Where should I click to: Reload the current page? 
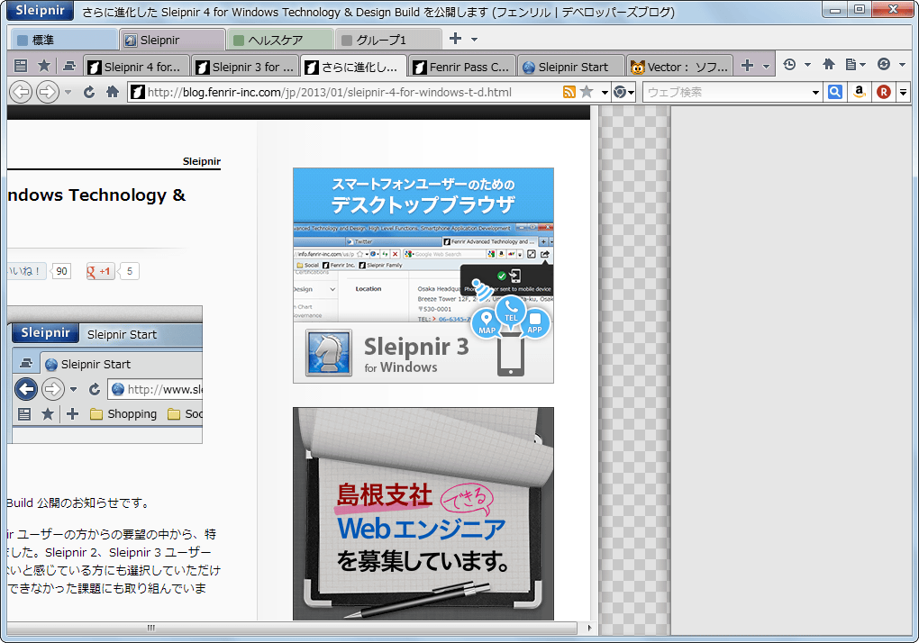click(89, 92)
